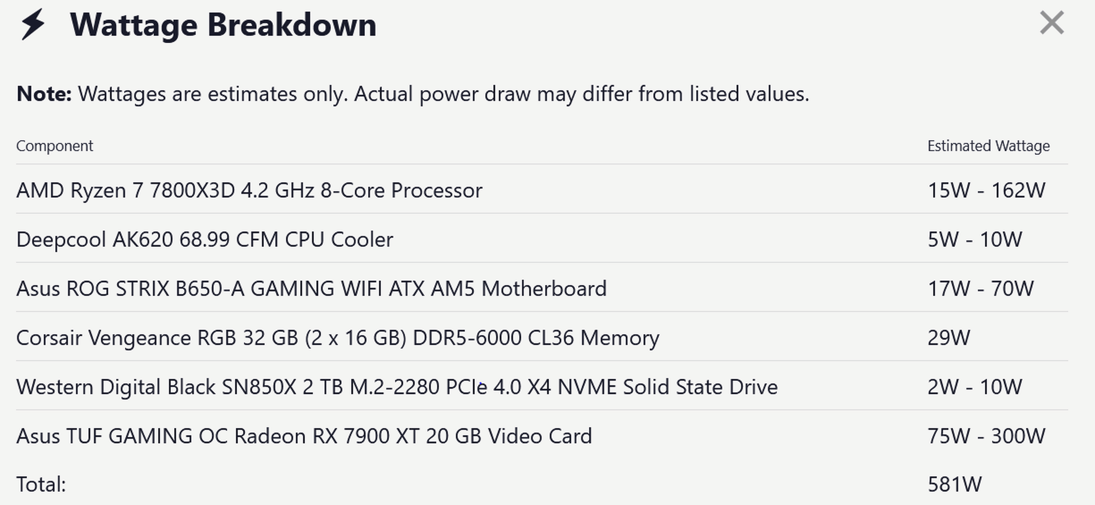
Task: Select the AMD Ryzen 7 7800X3D row
Action: coord(542,189)
